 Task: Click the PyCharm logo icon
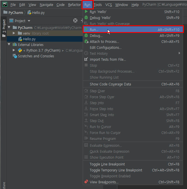pos(5,4)
